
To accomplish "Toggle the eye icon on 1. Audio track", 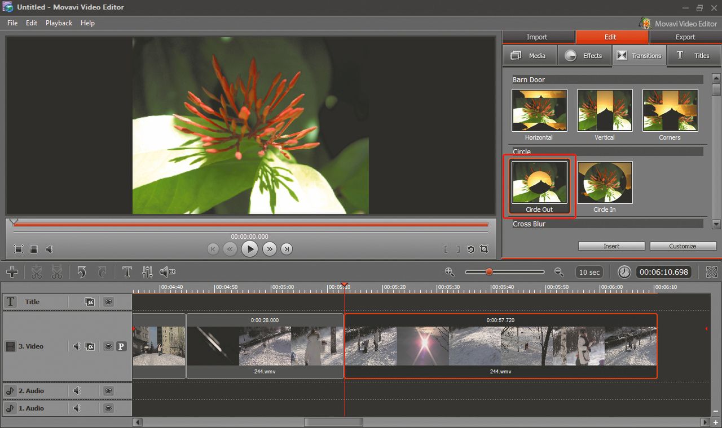I will [108, 408].
